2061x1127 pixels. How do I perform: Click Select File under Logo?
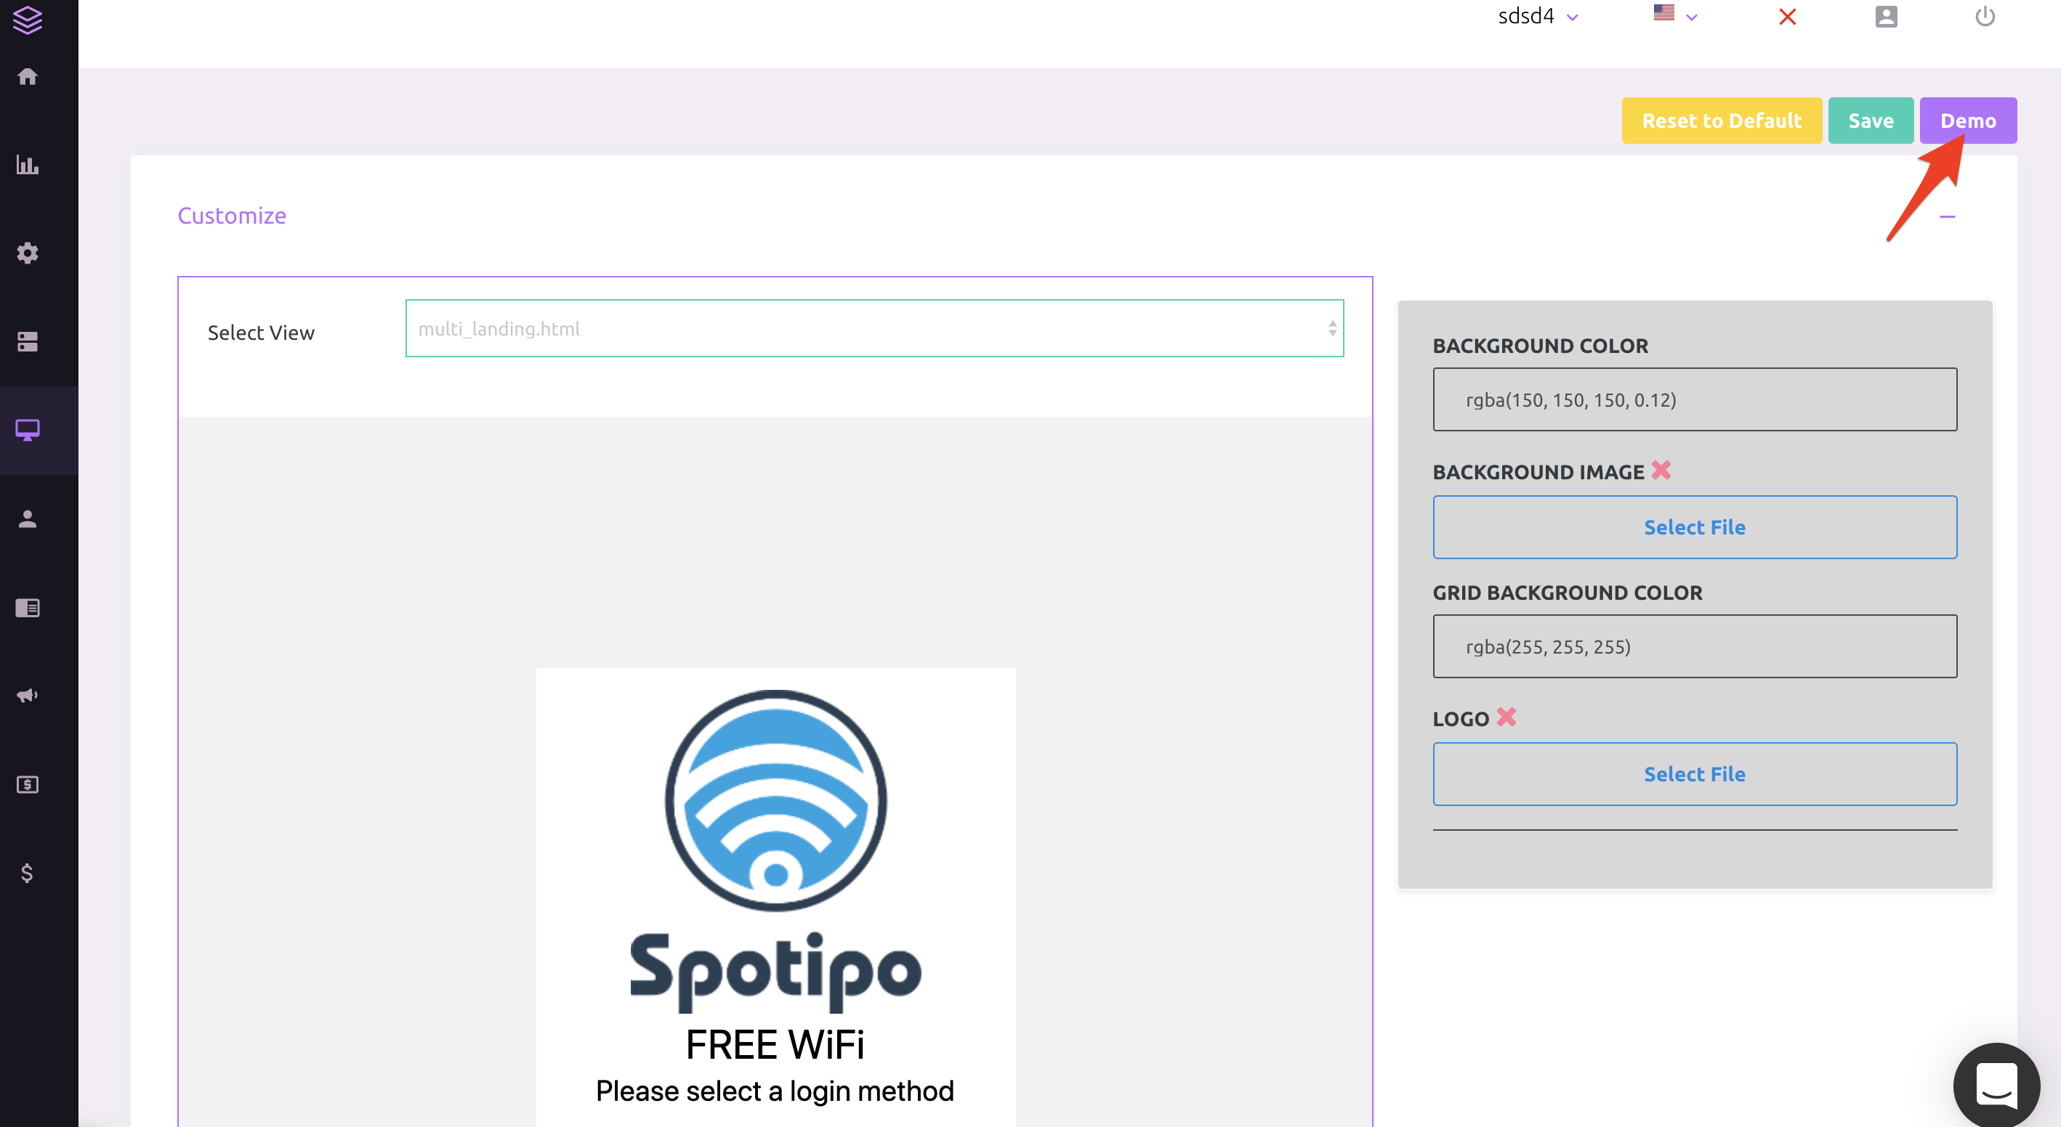pyautogui.click(x=1694, y=773)
